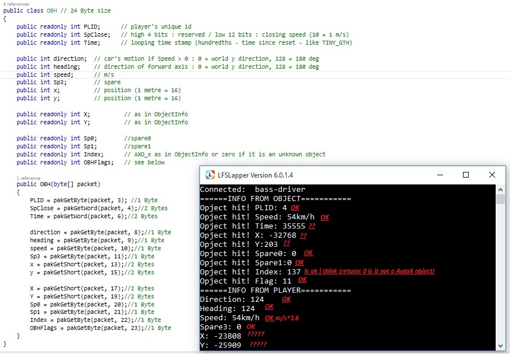Click 'Y: -25909' player console line
Image resolution: width=510 pixels, height=354 pixels.
point(221,345)
